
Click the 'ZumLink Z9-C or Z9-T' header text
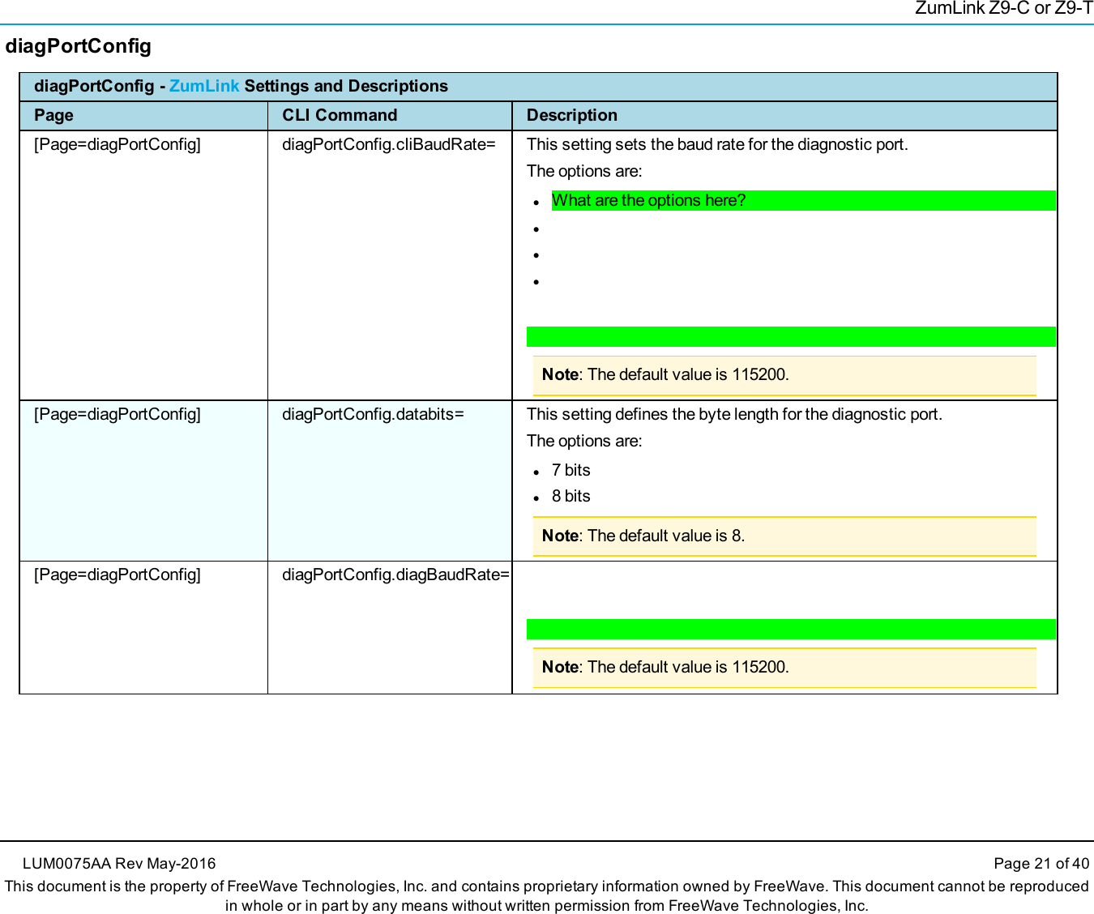pos(1004,9)
